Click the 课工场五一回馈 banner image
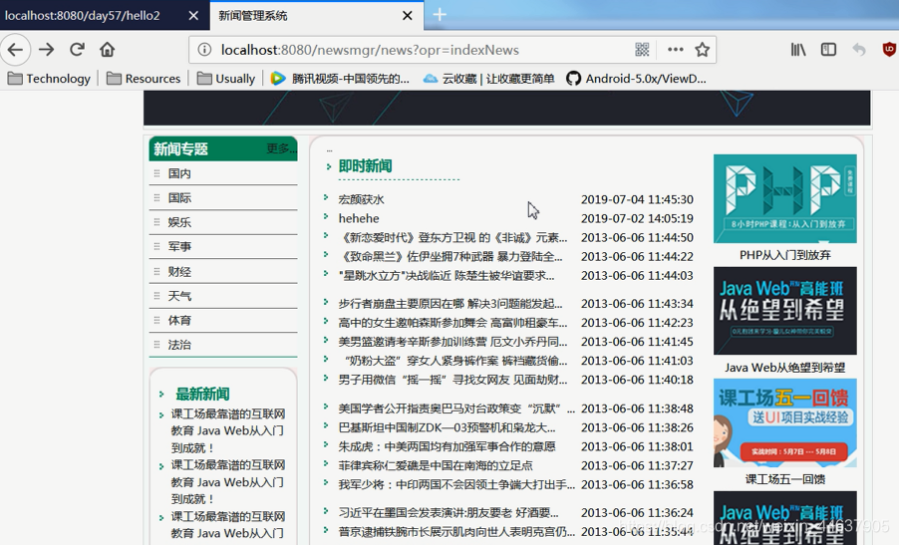 785,422
